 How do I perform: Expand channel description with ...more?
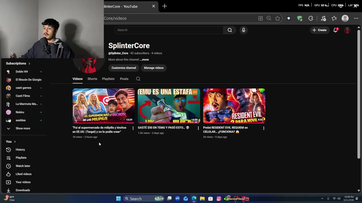coord(144,60)
